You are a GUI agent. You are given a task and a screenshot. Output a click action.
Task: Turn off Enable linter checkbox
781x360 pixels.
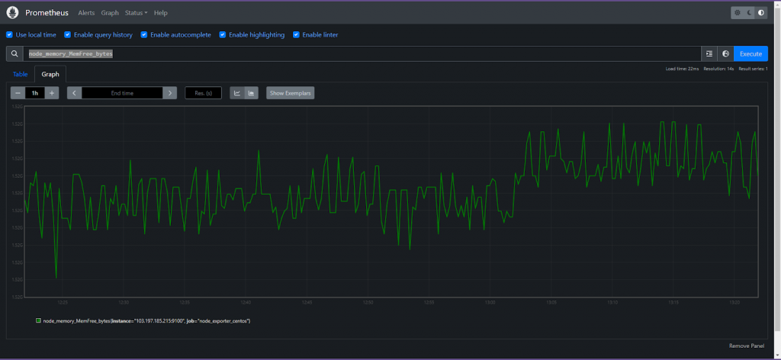click(297, 34)
